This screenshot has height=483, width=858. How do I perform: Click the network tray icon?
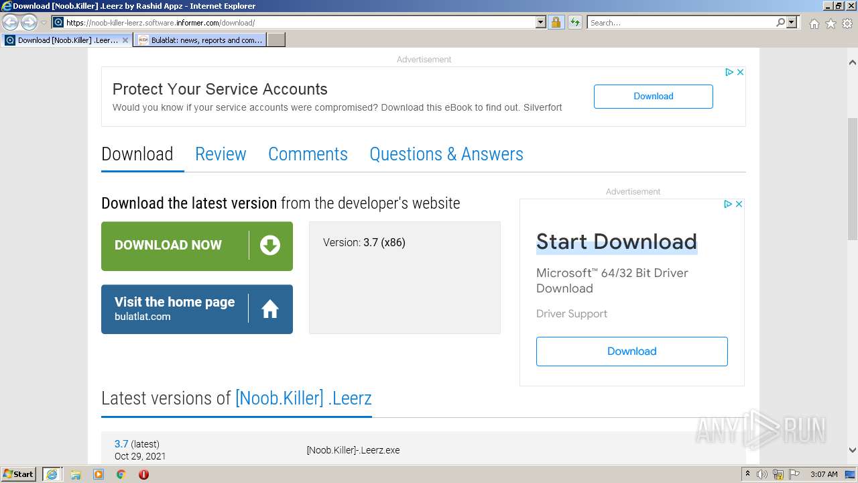[779, 474]
